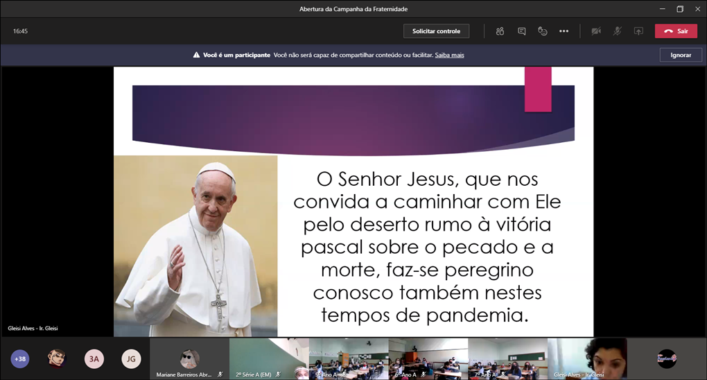The width and height of the screenshot is (707, 380).
Task: Select the Gleisi Alves video tile
Action: pyautogui.click(x=587, y=359)
